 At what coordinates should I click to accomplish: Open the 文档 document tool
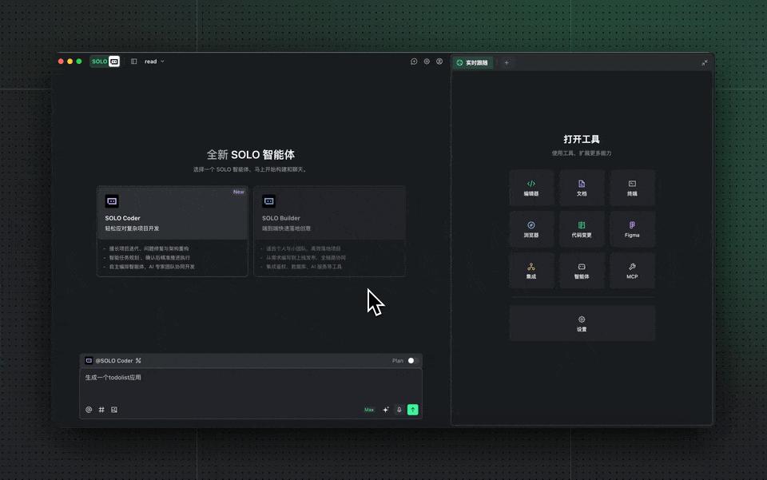[x=582, y=188]
